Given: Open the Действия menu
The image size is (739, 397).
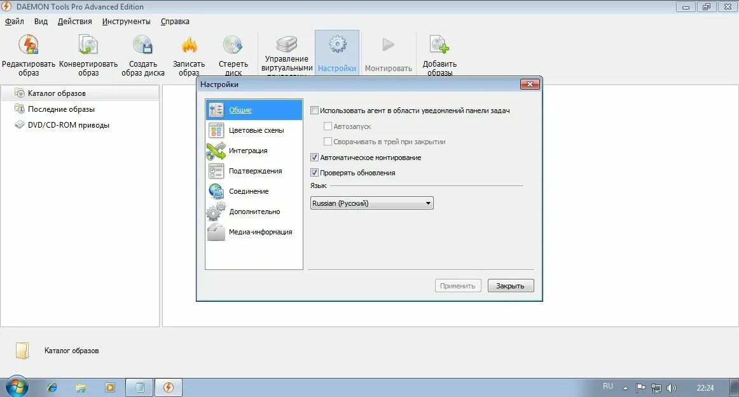Looking at the screenshot, I should (x=74, y=21).
